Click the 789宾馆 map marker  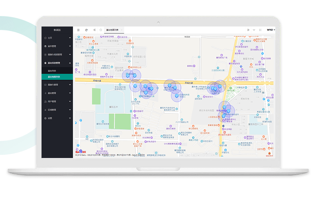[x=135, y=116]
